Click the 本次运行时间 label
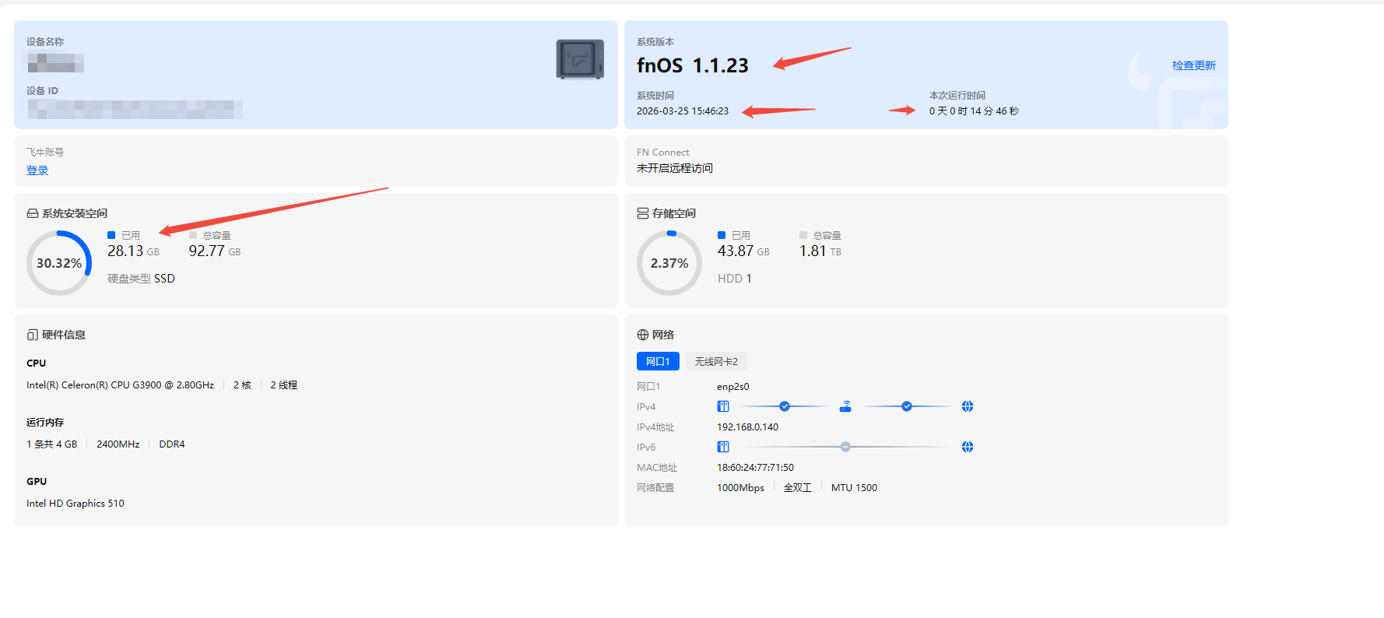1384x618 pixels. tap(957, 96)
